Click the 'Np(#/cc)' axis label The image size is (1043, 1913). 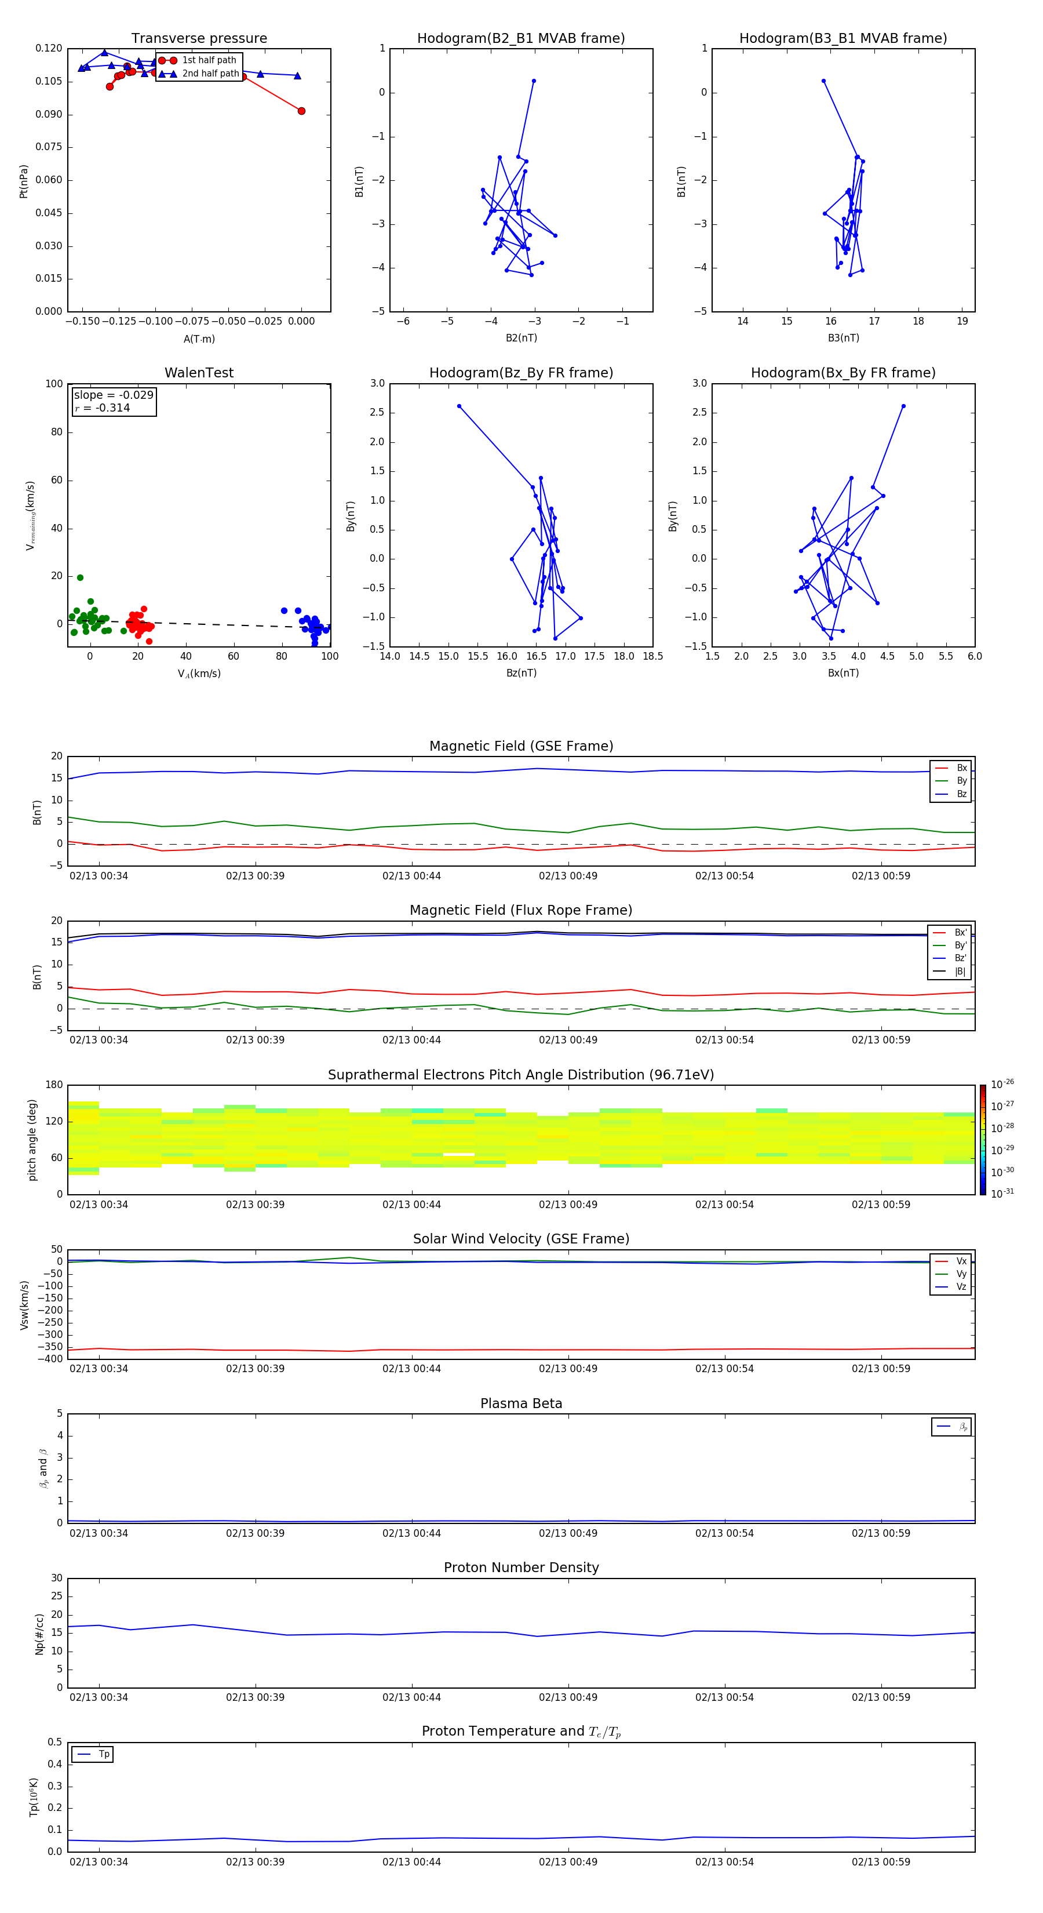(39, 1634)
